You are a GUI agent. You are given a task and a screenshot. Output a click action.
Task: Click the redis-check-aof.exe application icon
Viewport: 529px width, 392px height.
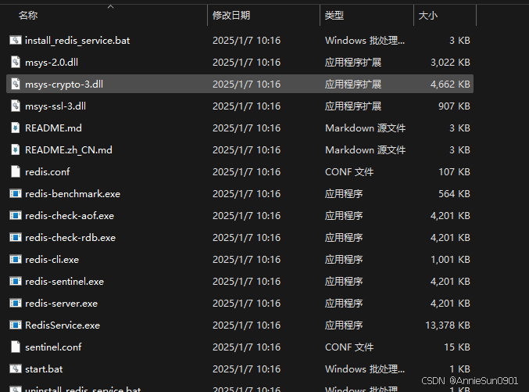pos(16,216)
